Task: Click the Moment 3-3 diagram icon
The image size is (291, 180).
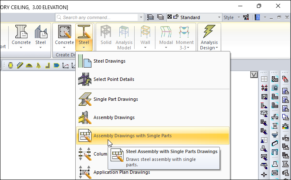Action: tap(185, 32)
